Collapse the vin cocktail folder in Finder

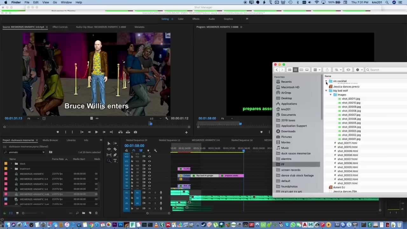pos(326,81)
